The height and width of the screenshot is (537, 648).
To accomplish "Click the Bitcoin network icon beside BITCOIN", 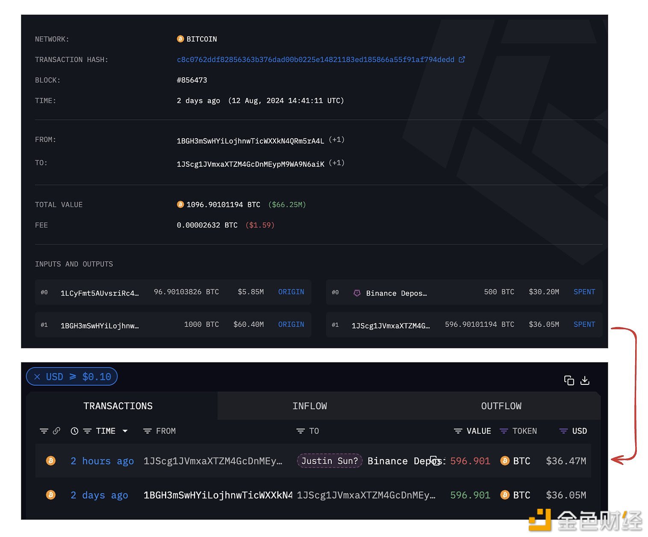I will point(180,39).
